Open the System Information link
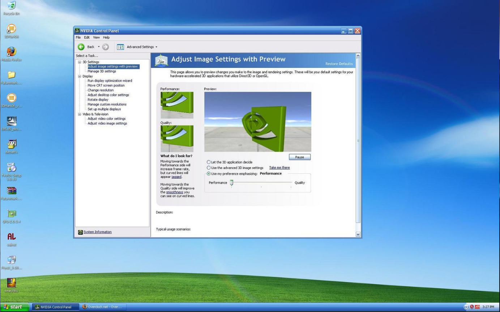The image size is (500, 312). point(98,232)
